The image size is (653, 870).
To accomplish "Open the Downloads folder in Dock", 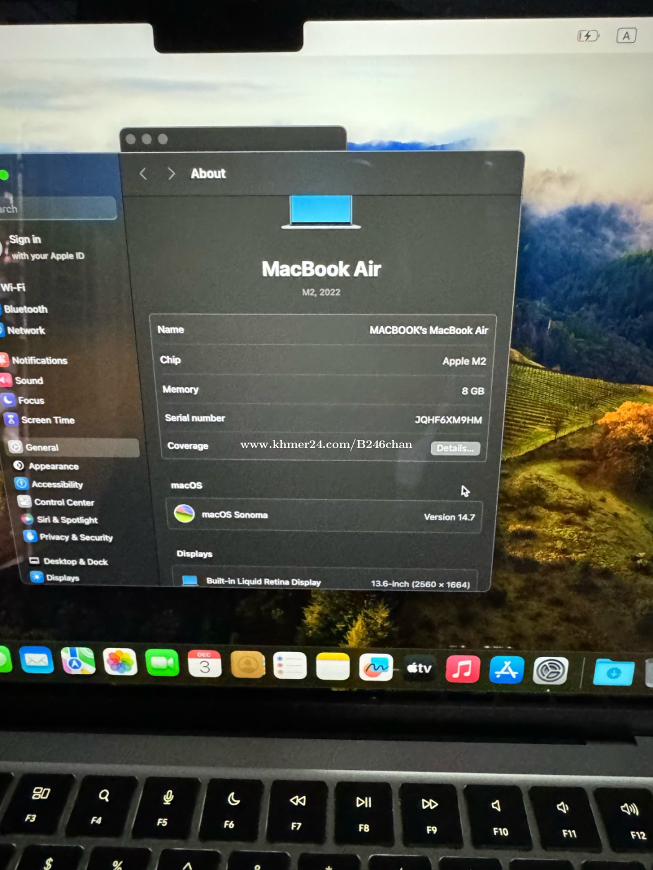I will (x=613, y=672).
